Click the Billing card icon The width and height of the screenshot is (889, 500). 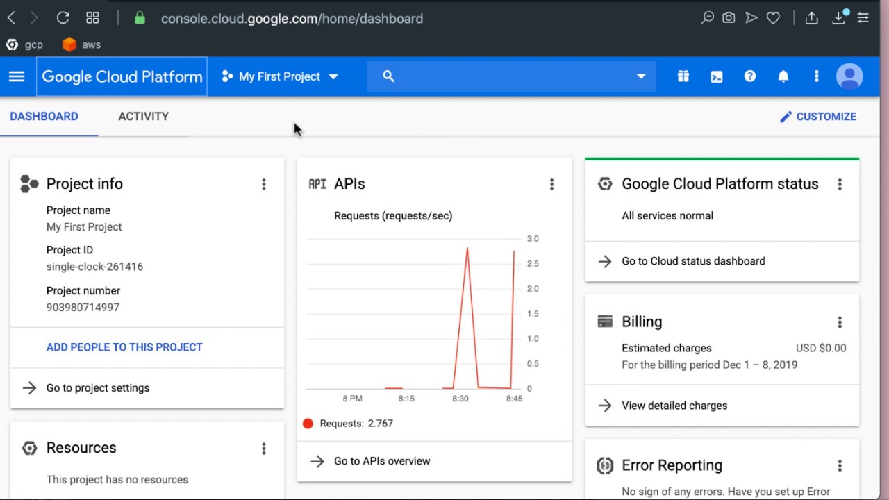[605, 322]
